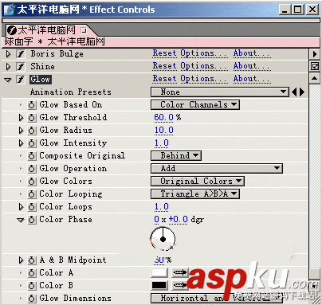Open About for Glow

click(252, 79)
